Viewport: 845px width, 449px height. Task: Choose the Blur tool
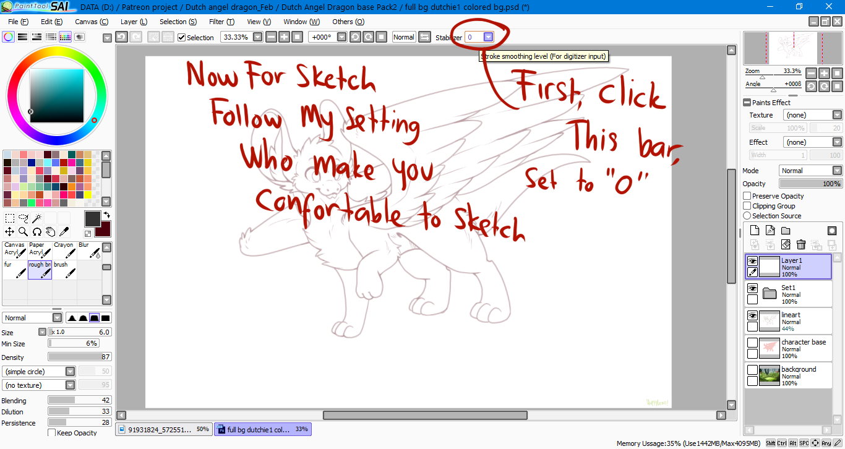point(89,250)
